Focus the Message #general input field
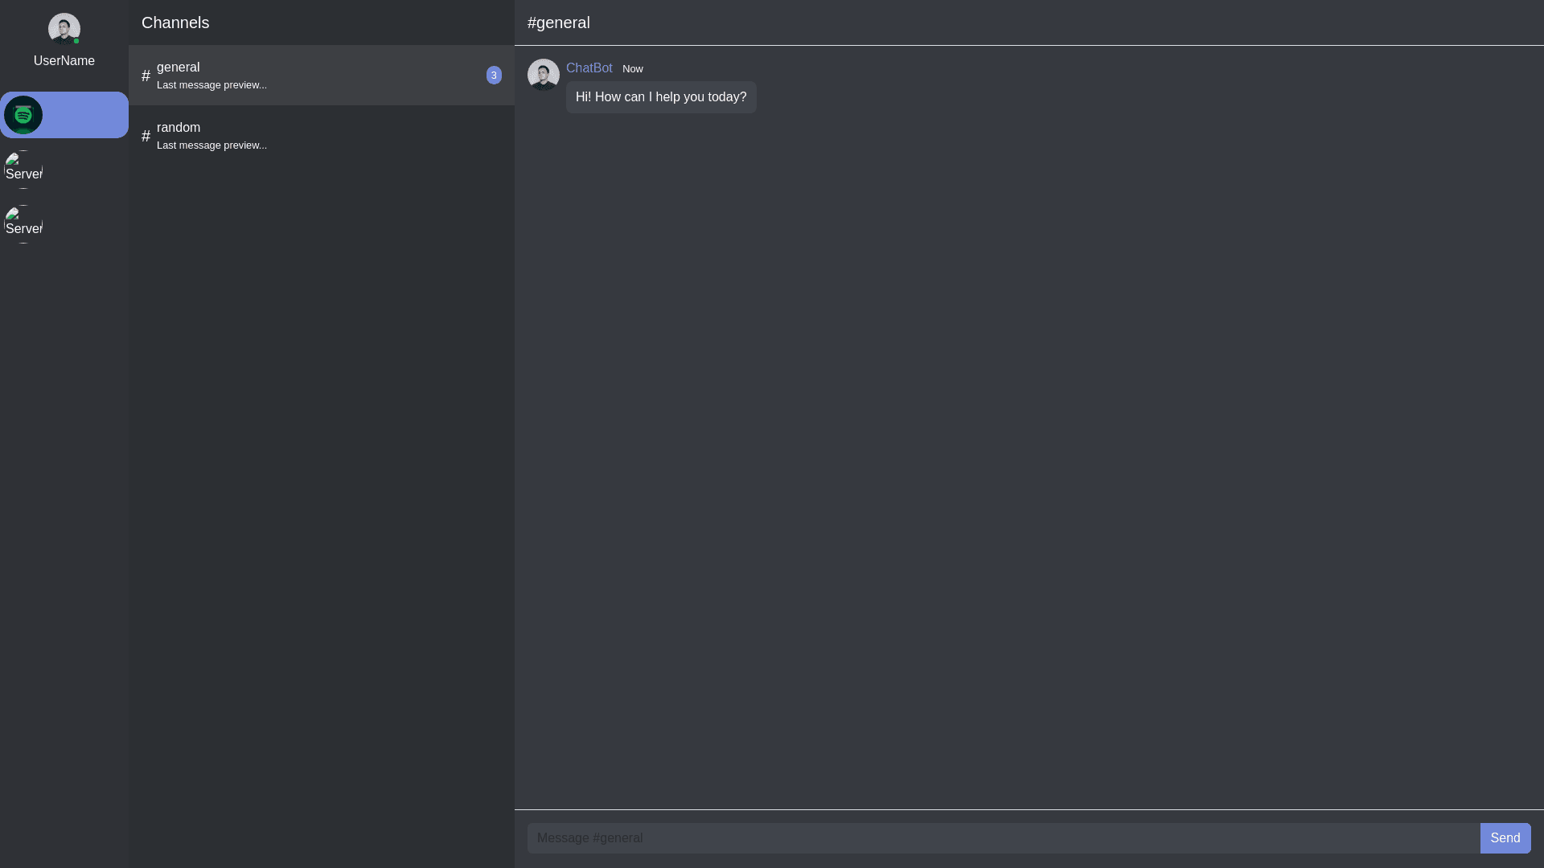The height and width of the screenshot is (868, 1544). pyautogui.click(x=1004, y=838)
